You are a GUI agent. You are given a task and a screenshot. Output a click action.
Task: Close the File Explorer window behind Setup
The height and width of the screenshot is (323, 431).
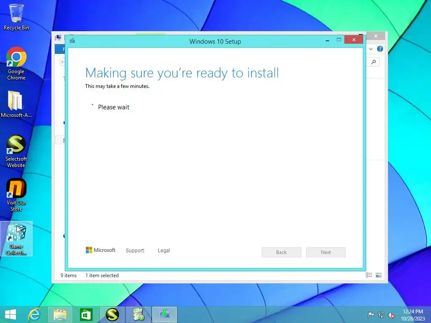pyautogui.click(x=376, y=36)
